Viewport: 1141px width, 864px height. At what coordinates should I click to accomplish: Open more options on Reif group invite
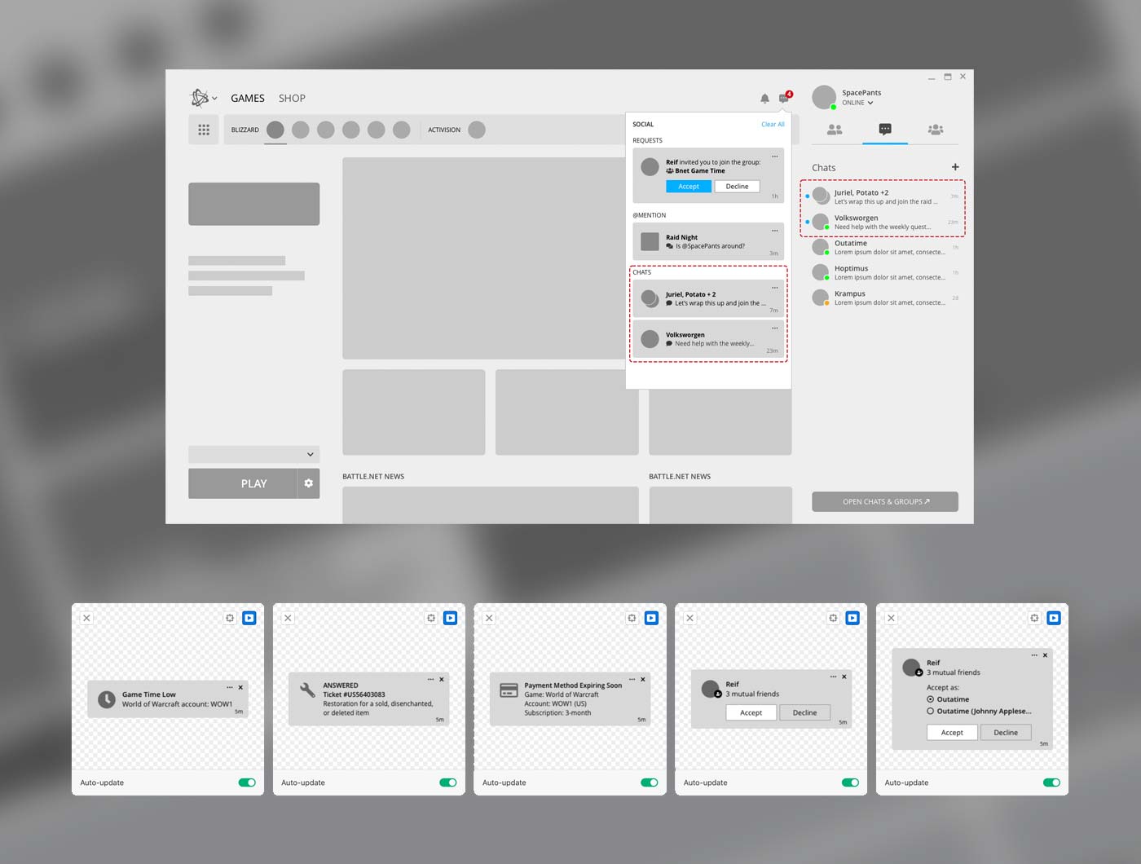775,156
